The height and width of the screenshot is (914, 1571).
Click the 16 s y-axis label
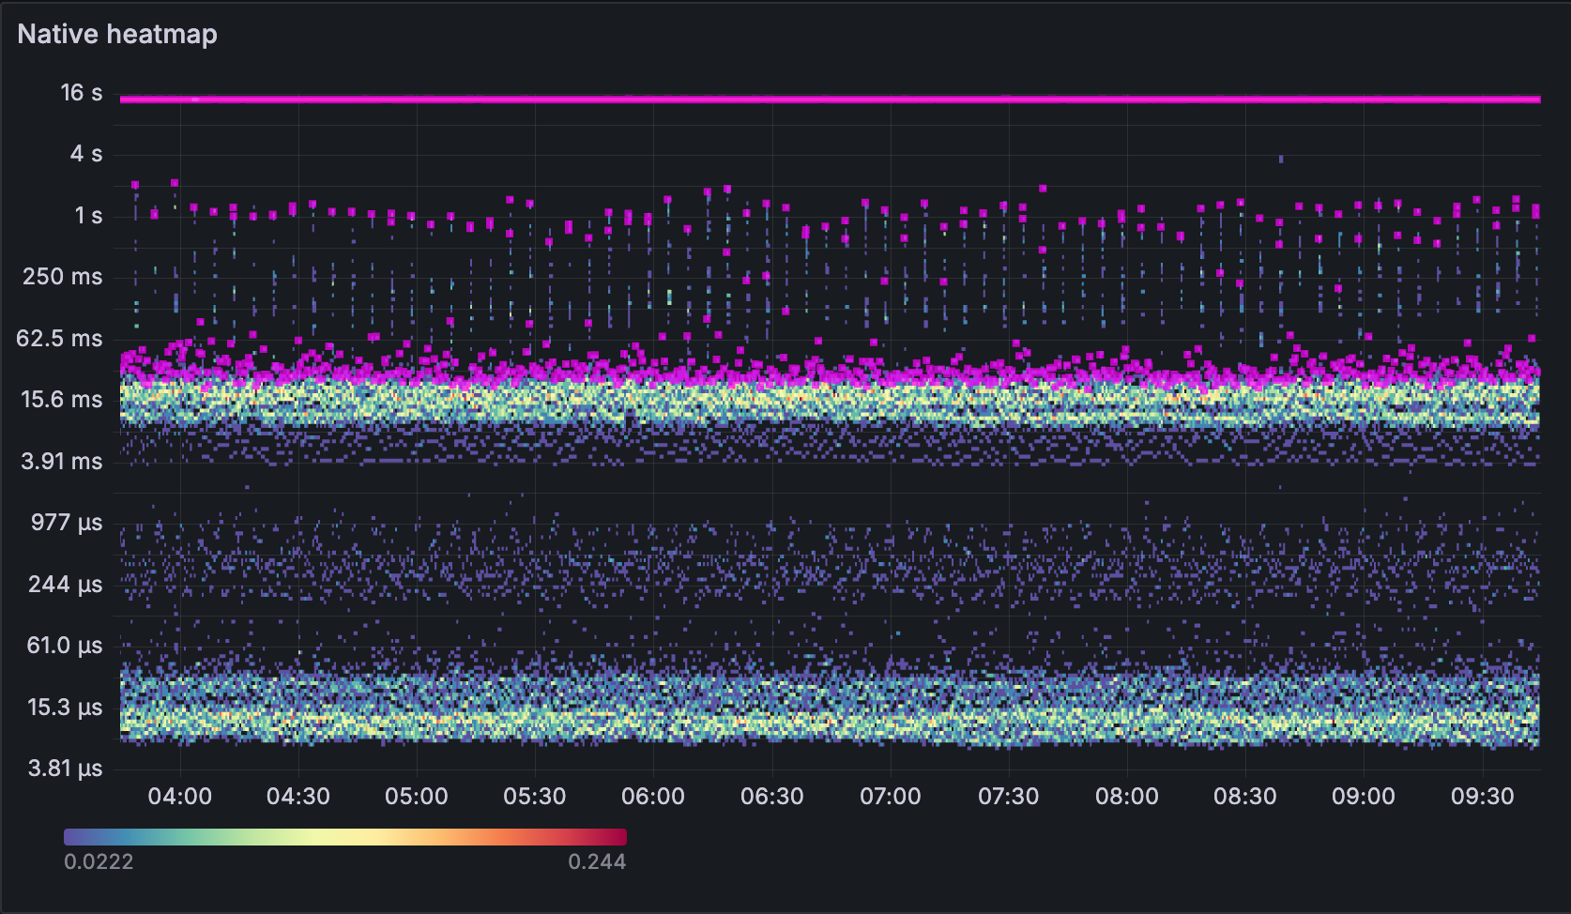(x=82, y=93)
